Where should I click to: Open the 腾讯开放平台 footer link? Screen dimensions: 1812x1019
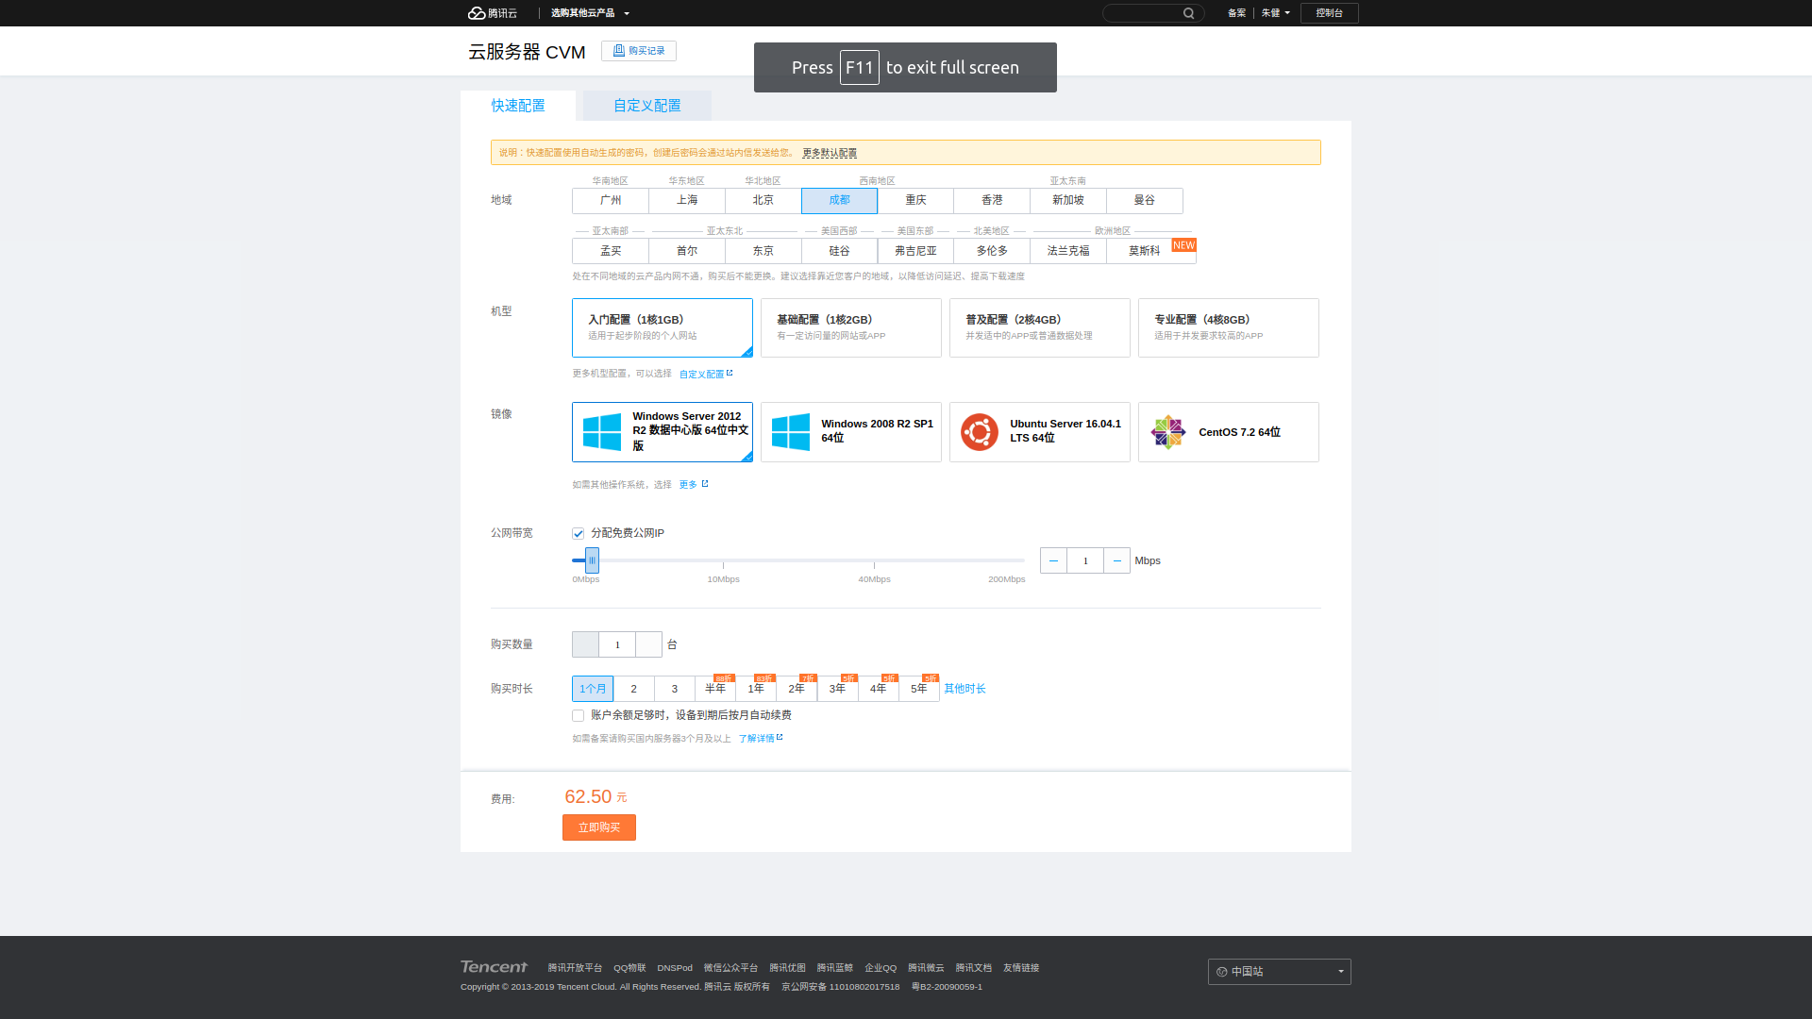(575, 968)
